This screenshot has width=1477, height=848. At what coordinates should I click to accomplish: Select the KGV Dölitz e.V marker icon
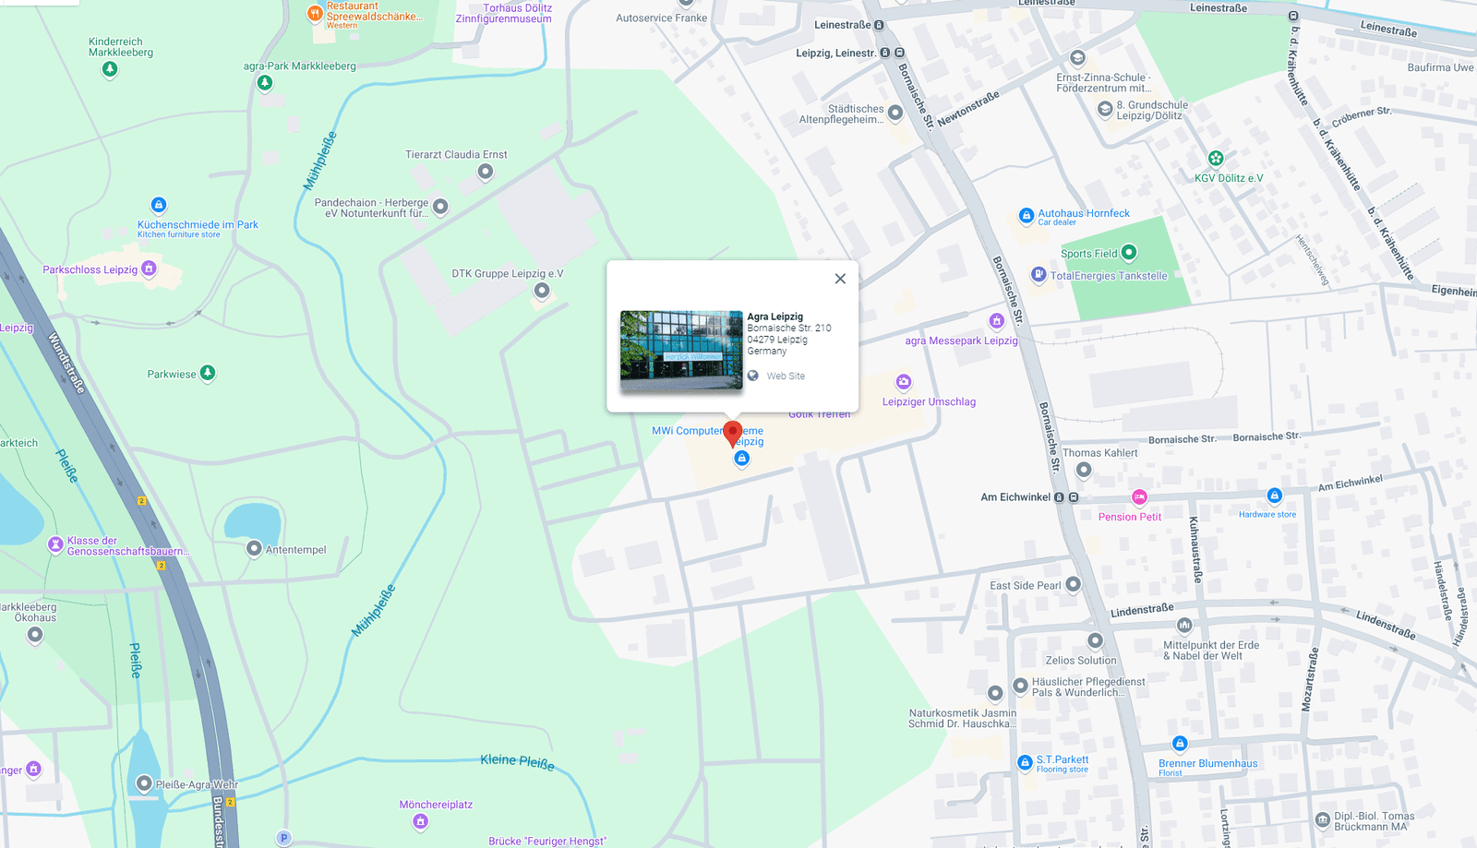pos(1216,158)
